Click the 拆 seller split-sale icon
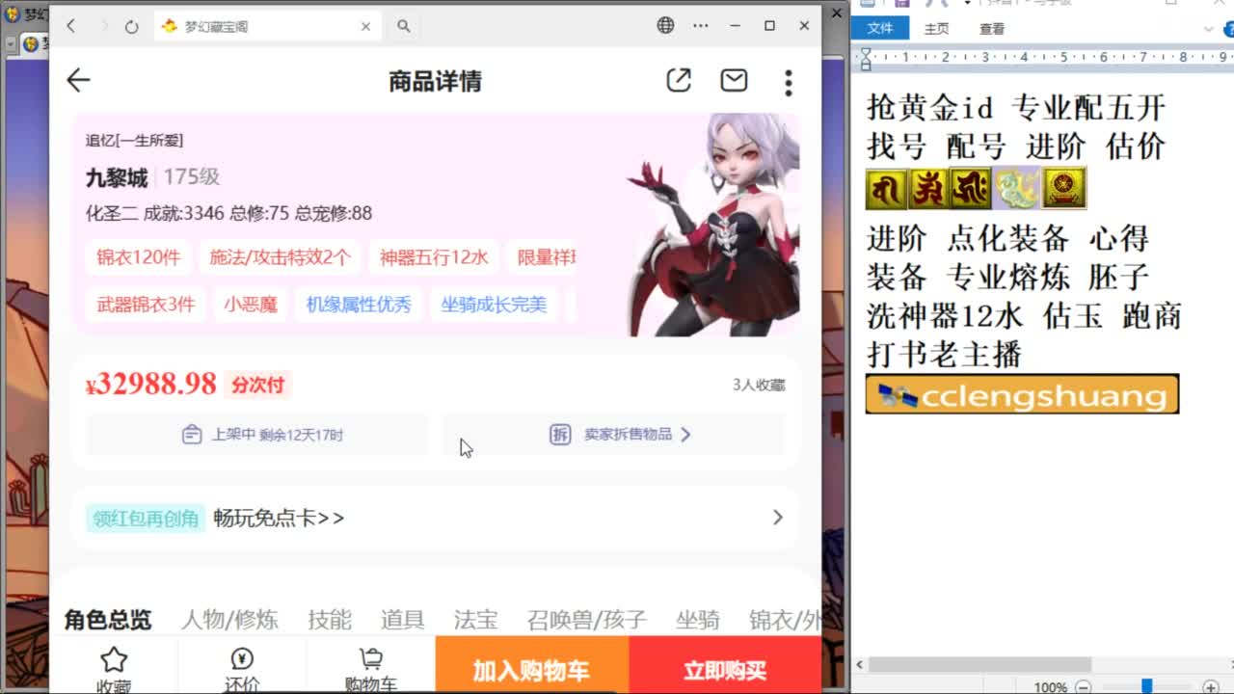This screenshot has height=694, width=1234. [x=560, y=435]
